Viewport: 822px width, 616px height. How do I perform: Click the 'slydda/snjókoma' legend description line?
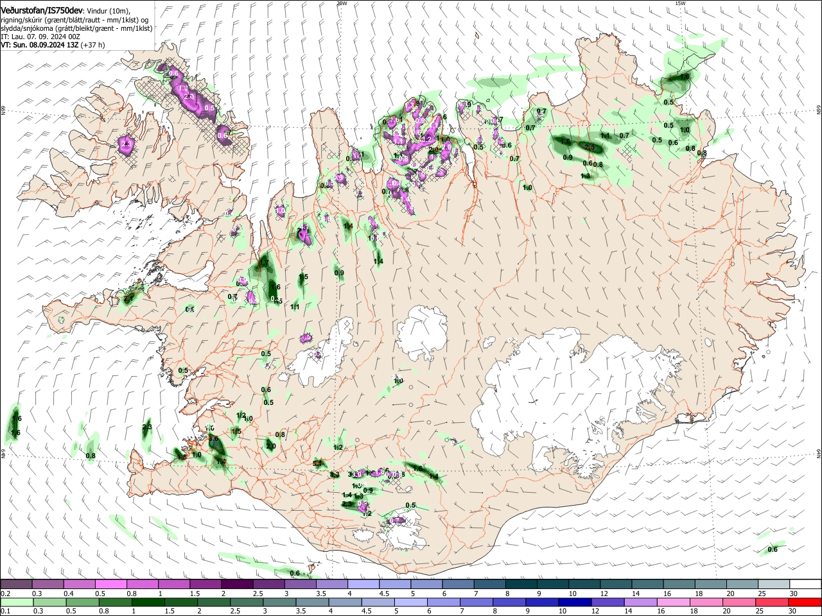[x=76, y=28]
